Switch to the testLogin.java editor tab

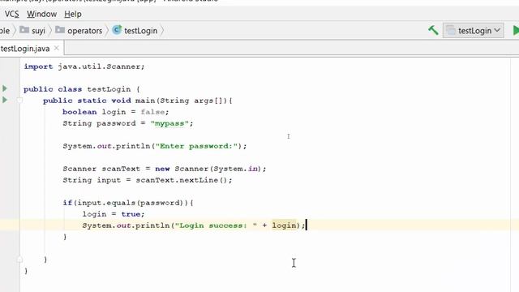pos(25,49)
